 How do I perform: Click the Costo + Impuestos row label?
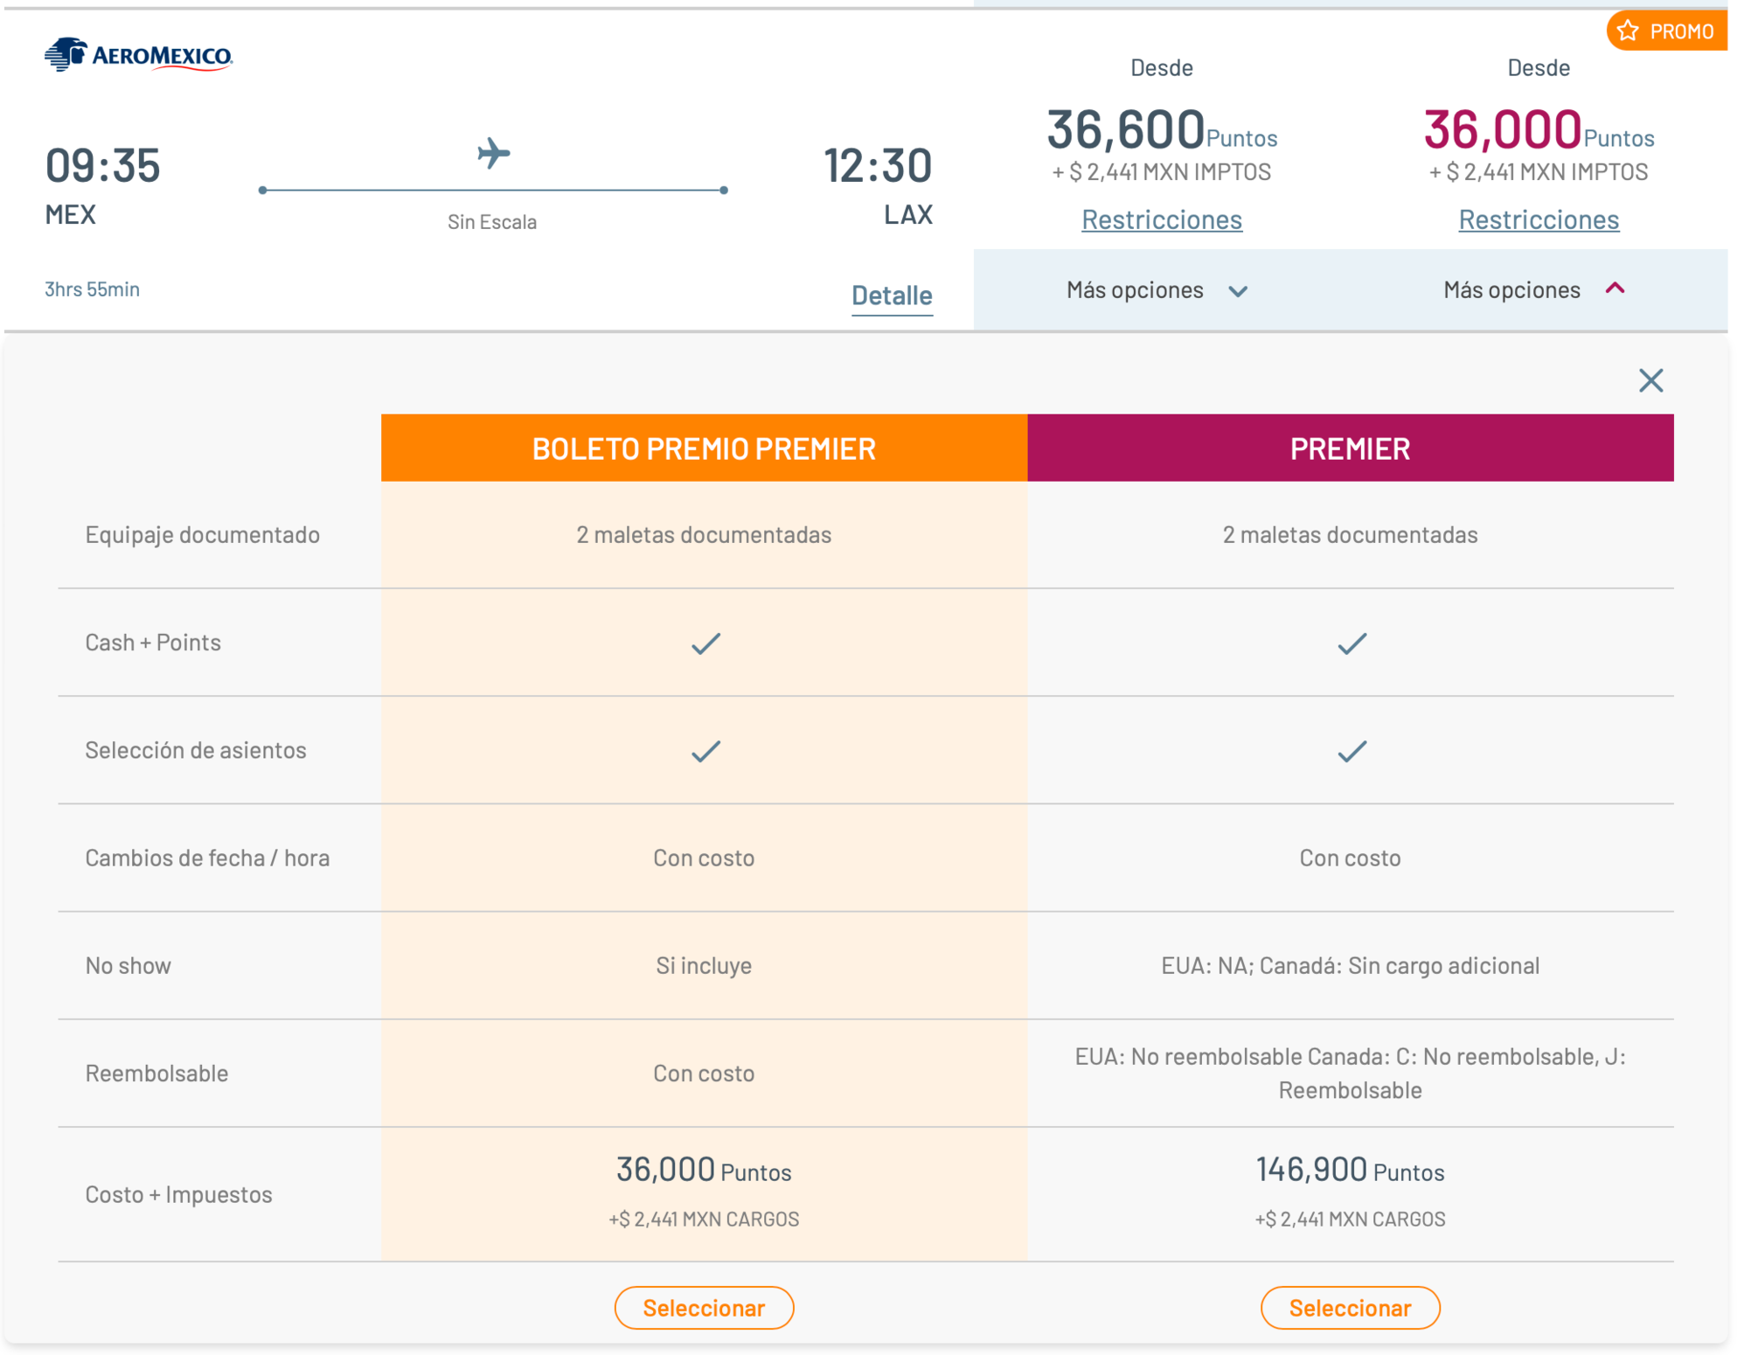178,1194
